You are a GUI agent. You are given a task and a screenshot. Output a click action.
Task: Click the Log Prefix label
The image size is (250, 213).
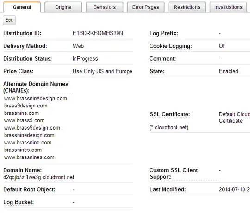tap(164, 33)
